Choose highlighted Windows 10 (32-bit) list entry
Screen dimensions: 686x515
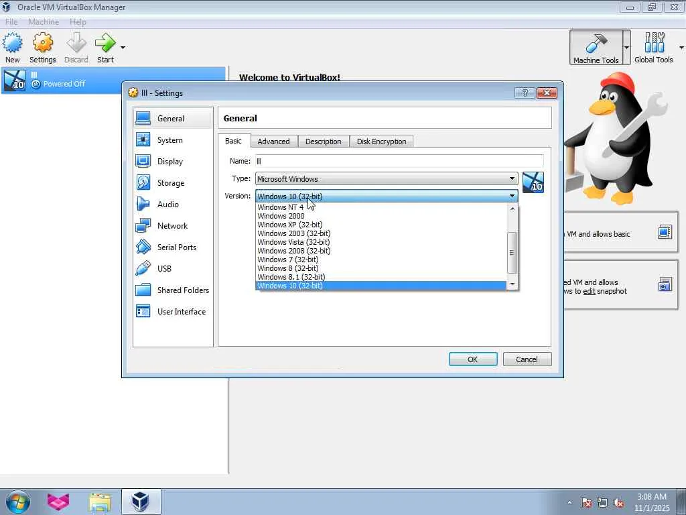pyautogui.click(x=381, y=286)
